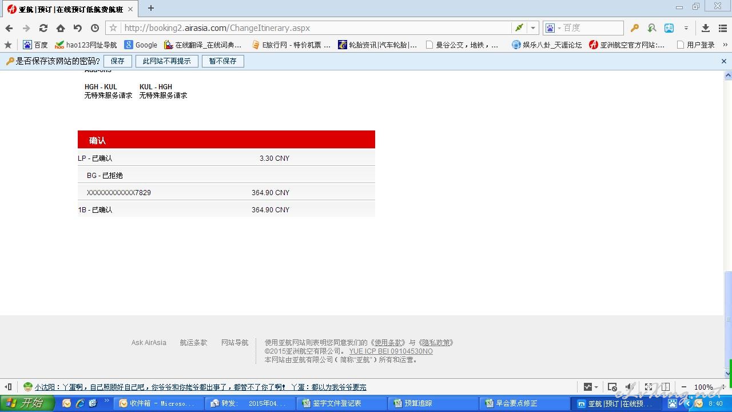Click the Ask AirAsia footer link
Screen dimensions: 732x412
(x=149, y=343)
